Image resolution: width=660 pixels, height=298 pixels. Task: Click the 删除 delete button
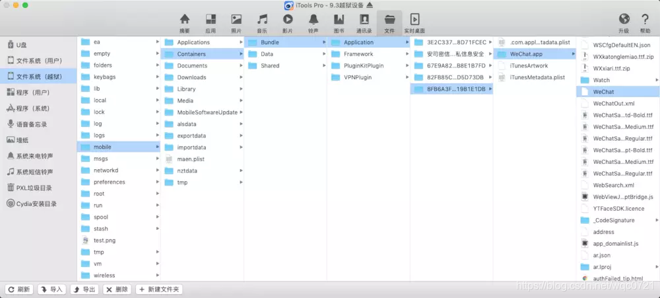click(x=117, y=289)
